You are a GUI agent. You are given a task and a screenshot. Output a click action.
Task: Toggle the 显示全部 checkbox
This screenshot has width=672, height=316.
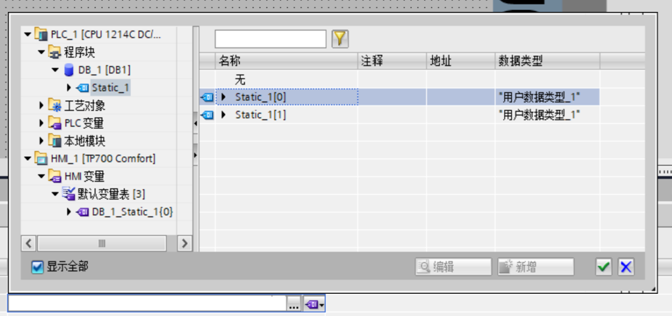pos(37,267)
